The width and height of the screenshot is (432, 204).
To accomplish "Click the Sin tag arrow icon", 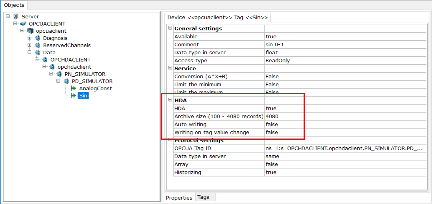I will [x=73, y=96].
